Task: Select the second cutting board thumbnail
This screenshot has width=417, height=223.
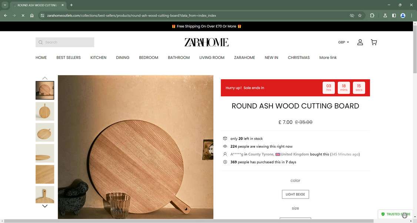Action: pos(45,111)
